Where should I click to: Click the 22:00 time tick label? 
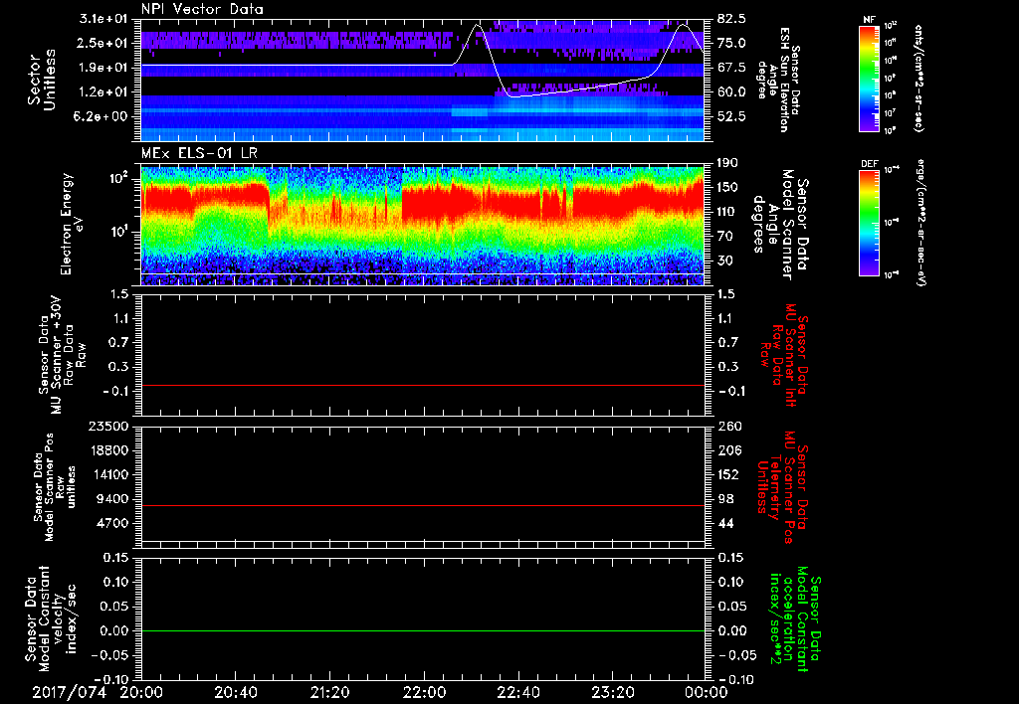(424, 691)
